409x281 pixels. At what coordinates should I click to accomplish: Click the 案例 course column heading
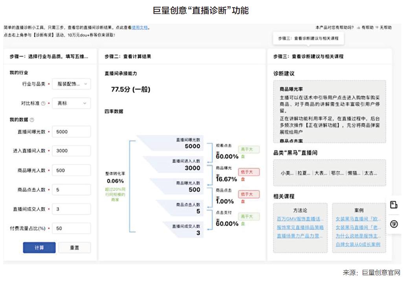359,210
